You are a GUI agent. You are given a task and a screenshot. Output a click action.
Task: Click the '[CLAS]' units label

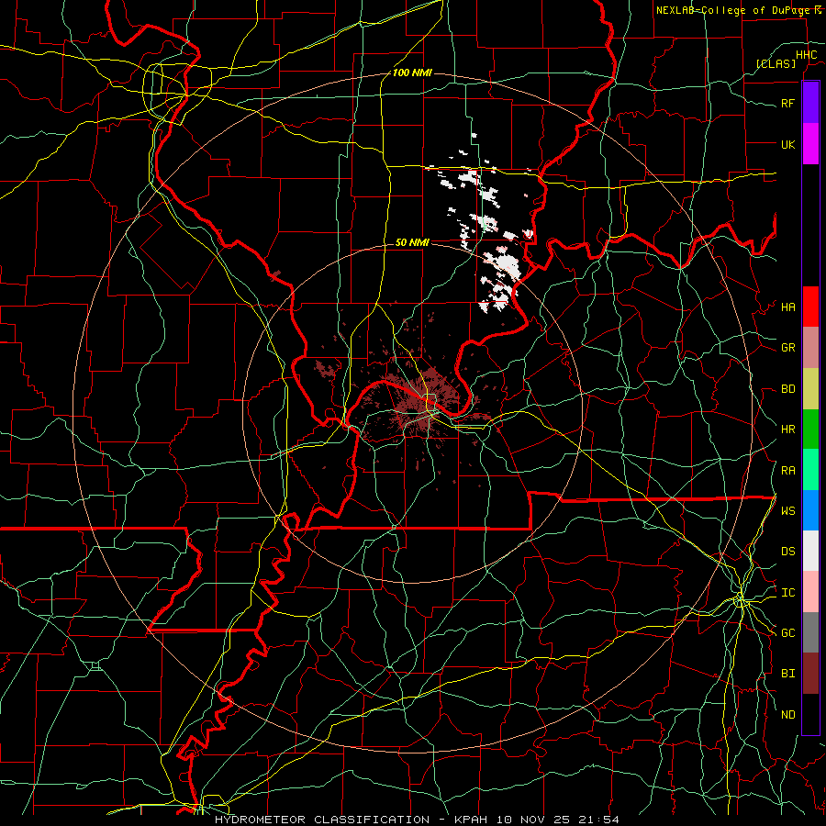[776, 63]
